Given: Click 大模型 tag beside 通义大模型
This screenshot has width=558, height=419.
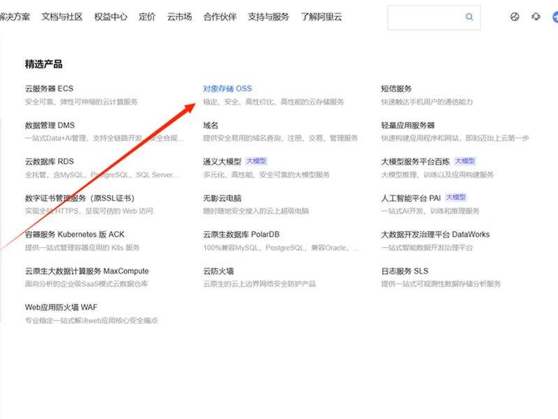Looking at the screenshot, I should 256,161.
